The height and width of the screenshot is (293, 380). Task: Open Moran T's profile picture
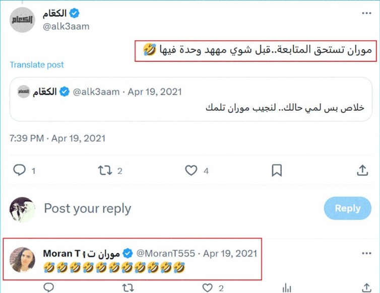[23, 259]
